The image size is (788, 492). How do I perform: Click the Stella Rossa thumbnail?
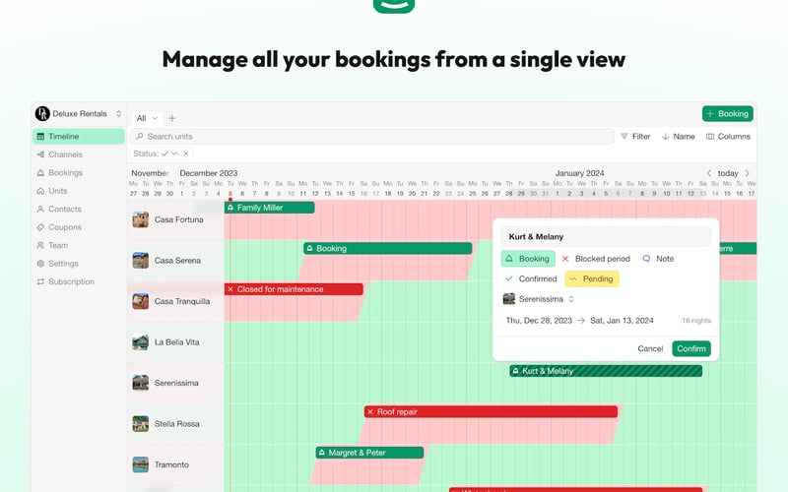pos(140,424)
